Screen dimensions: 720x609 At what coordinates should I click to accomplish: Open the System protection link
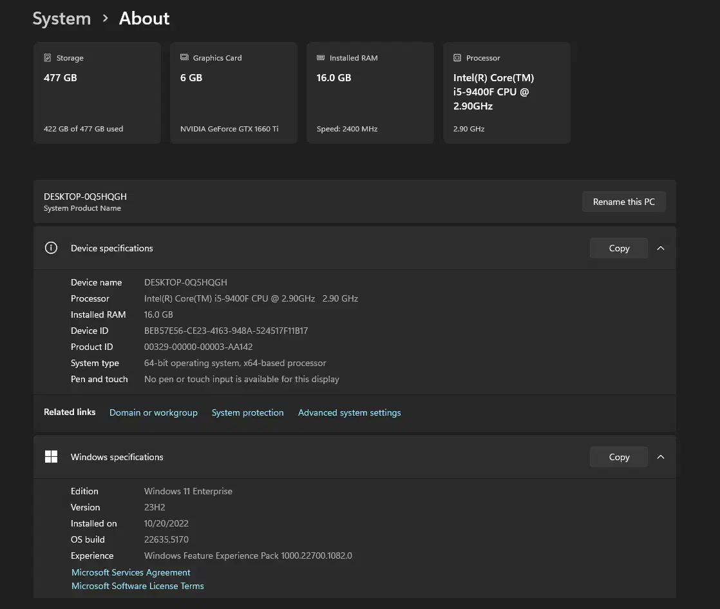(247, 412)
